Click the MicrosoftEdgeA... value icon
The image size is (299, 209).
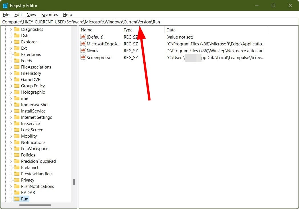point(83,44)
